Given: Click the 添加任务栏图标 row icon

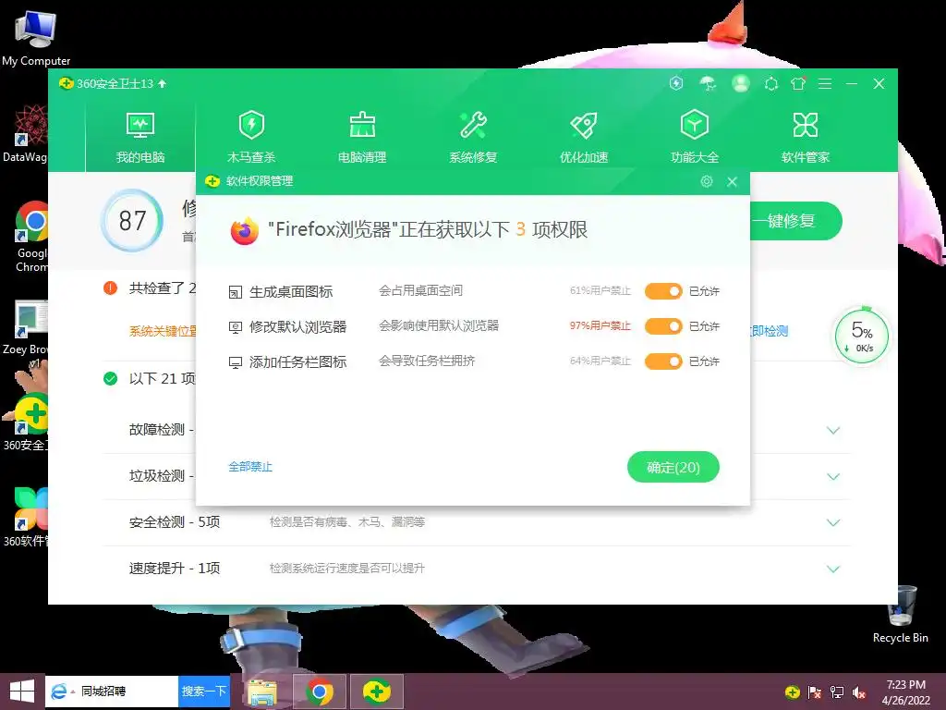Looking at the screenshot, I should pos(236,362).
